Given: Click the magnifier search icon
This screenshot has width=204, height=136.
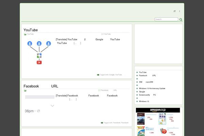Looking at the screenshot, I should (x=181, y=19).
